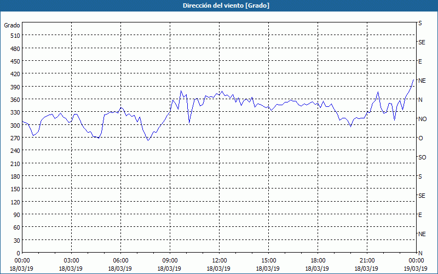Click the 420 y-axis tick label
The image size is (438, 274).
16,74
